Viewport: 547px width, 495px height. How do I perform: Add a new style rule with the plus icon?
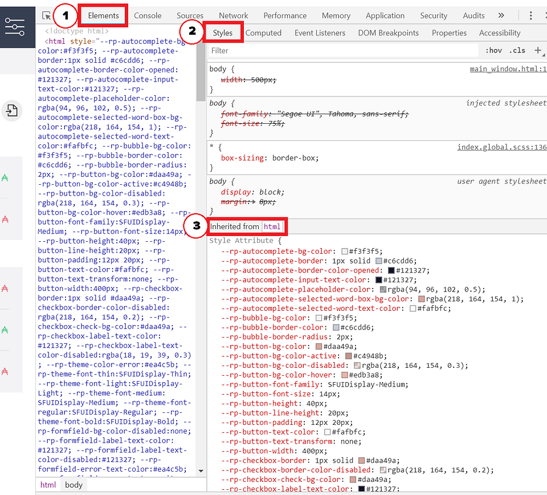[538, 51]
